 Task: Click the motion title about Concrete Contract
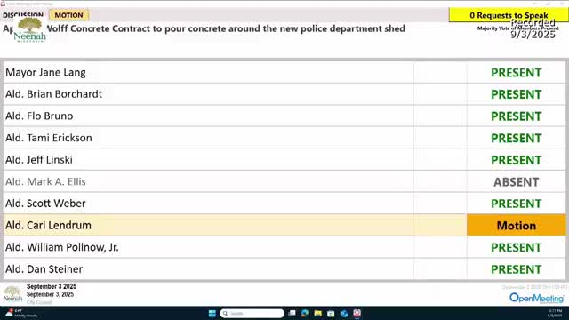204,28
